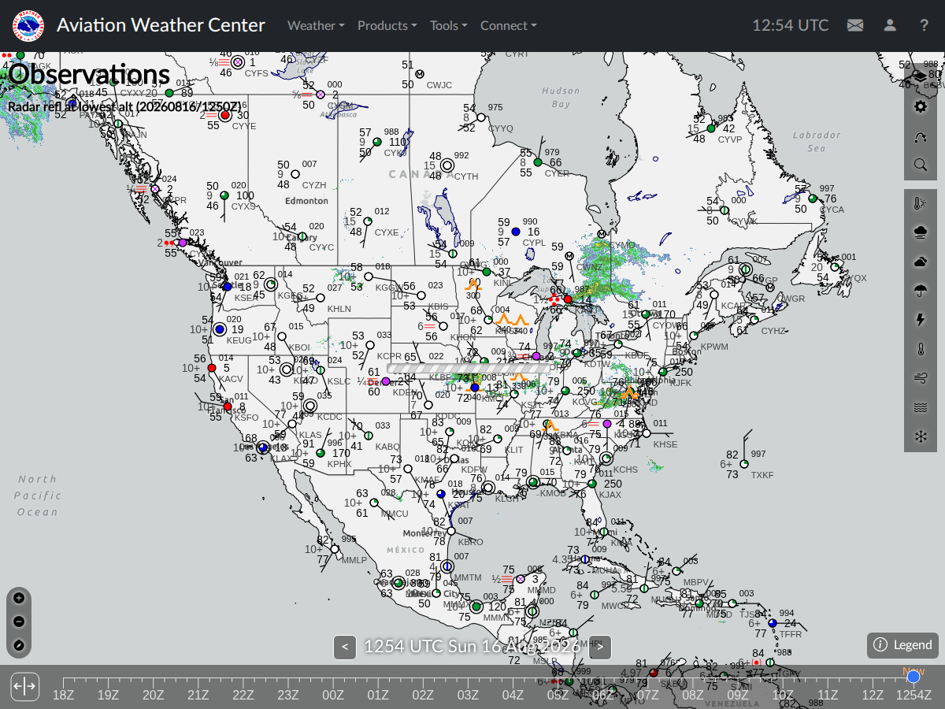
Task: Click the CYVP station label
Action: tap(730, 139)
